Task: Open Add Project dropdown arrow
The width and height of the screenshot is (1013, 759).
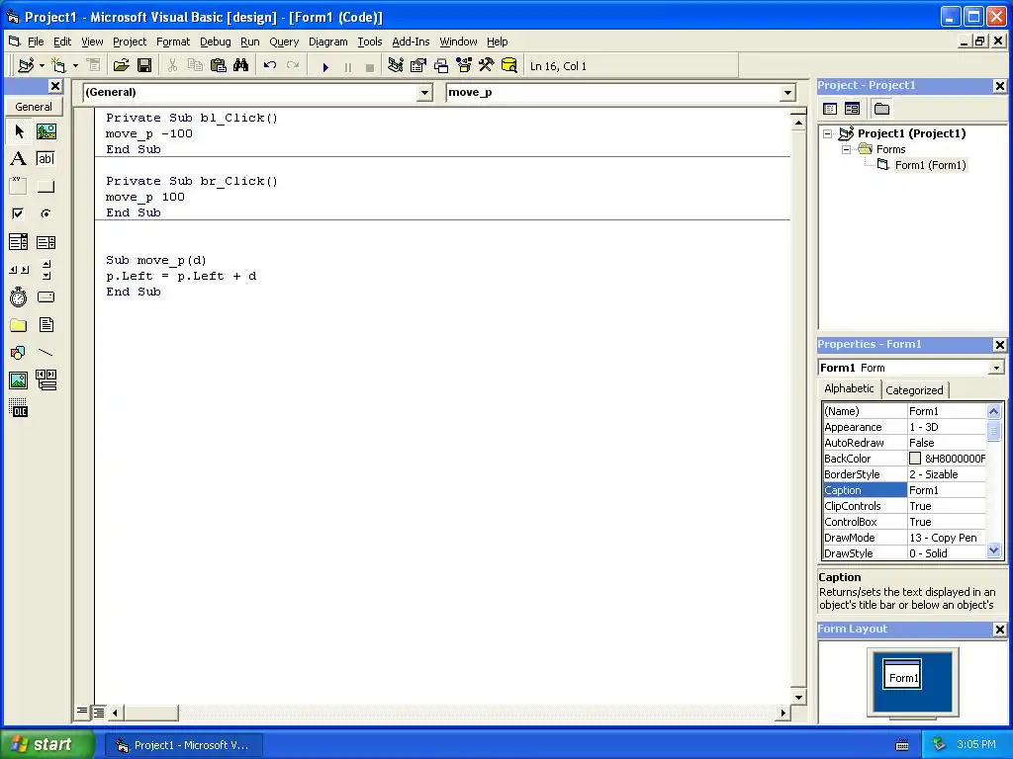Action: (x=42, y=66)
